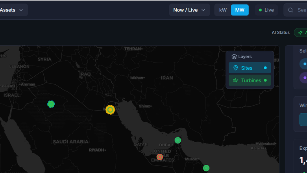The height and width of the screenshot is (173, 307).
Task: Click the Layers stack icon
Action: click(234, 57)
